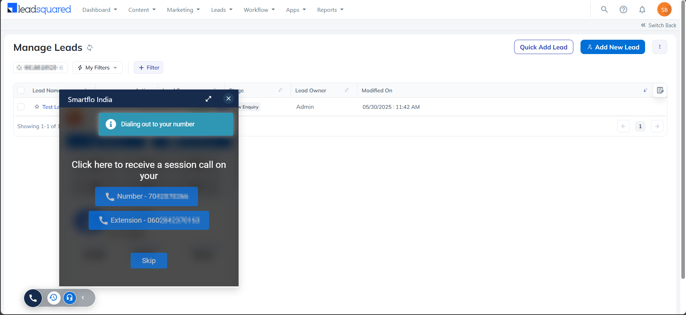Open the help question mark icon

pos(623,10)
